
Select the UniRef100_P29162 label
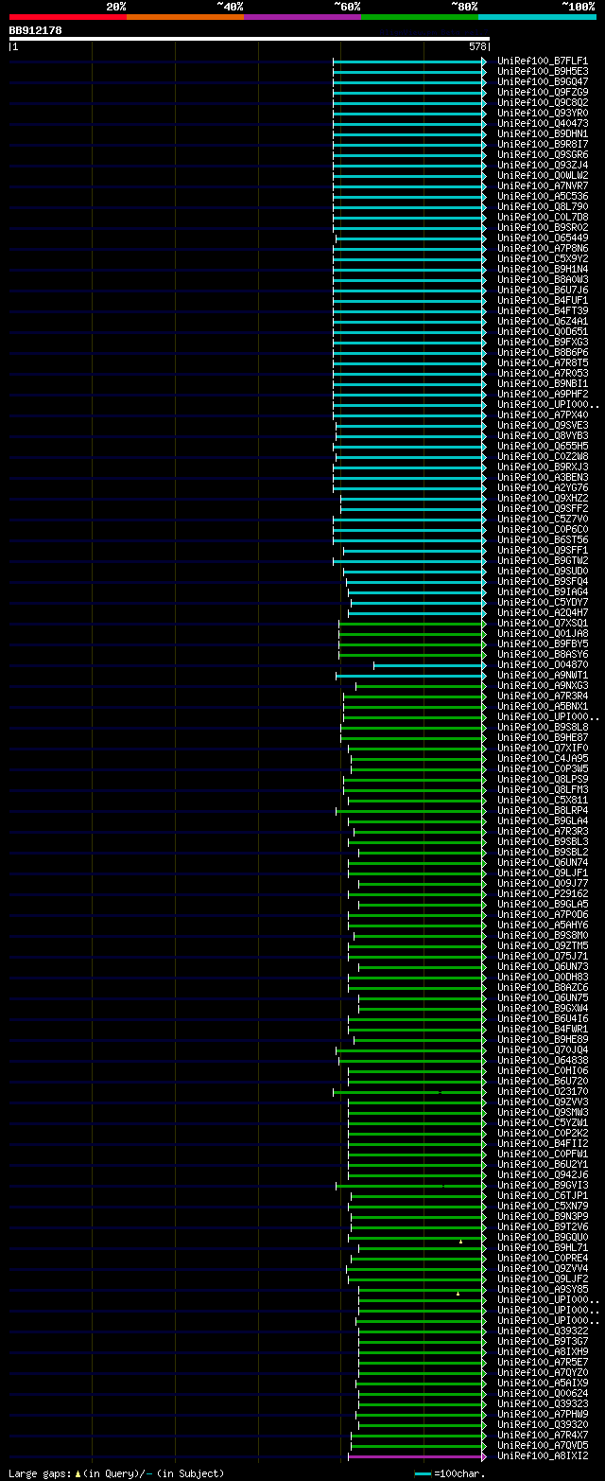point(543,893)
